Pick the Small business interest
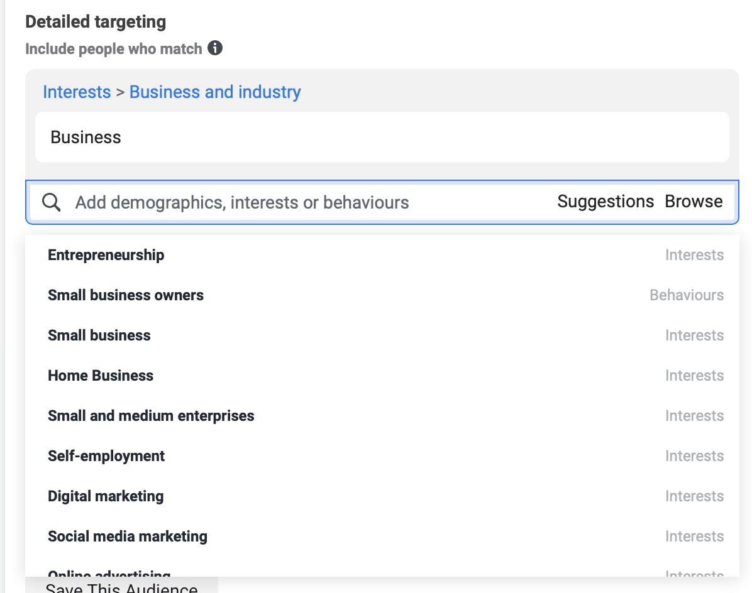 click(x=99, y=335)
